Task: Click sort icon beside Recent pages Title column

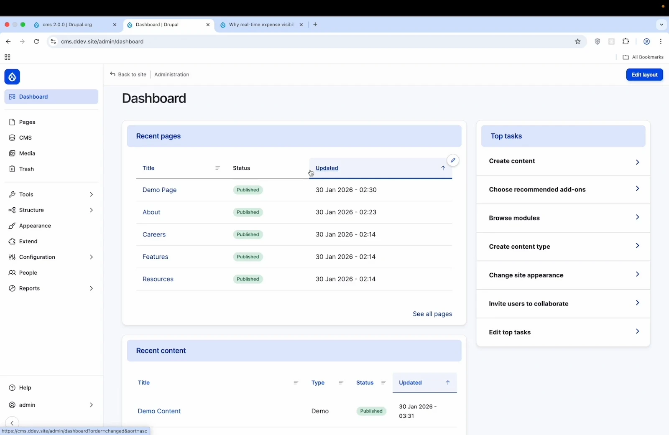Action: (x=217, y=168)
